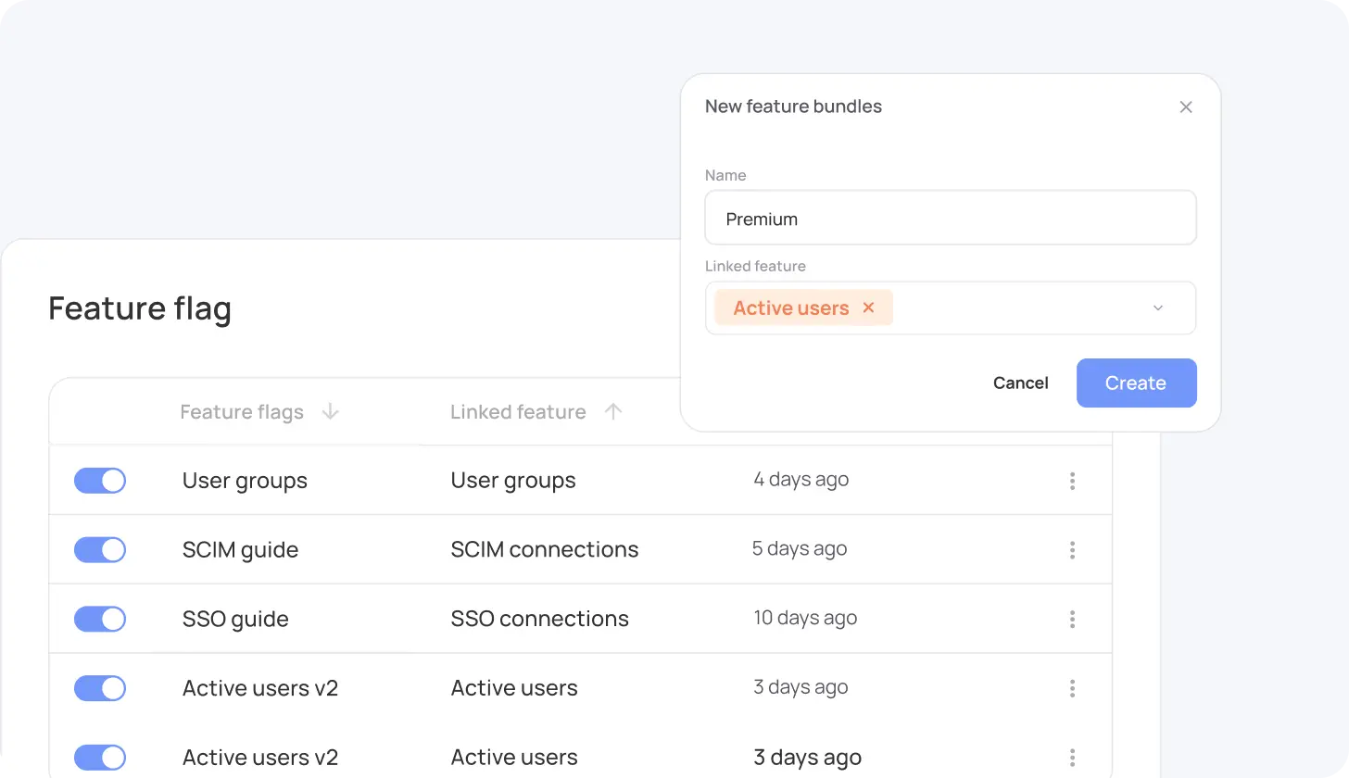Viewport: 1349px width, 778px height.
Task: Click the Feature flags column header text
Action: (x=242, y=412)
